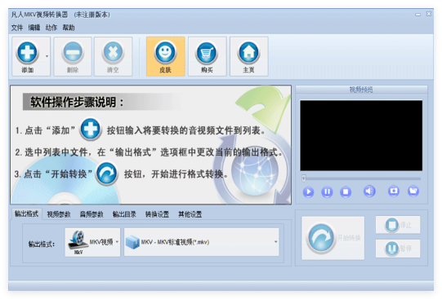Open the 编辑 menu
This screenshot has height=299, width=442.
coord(34,28)
